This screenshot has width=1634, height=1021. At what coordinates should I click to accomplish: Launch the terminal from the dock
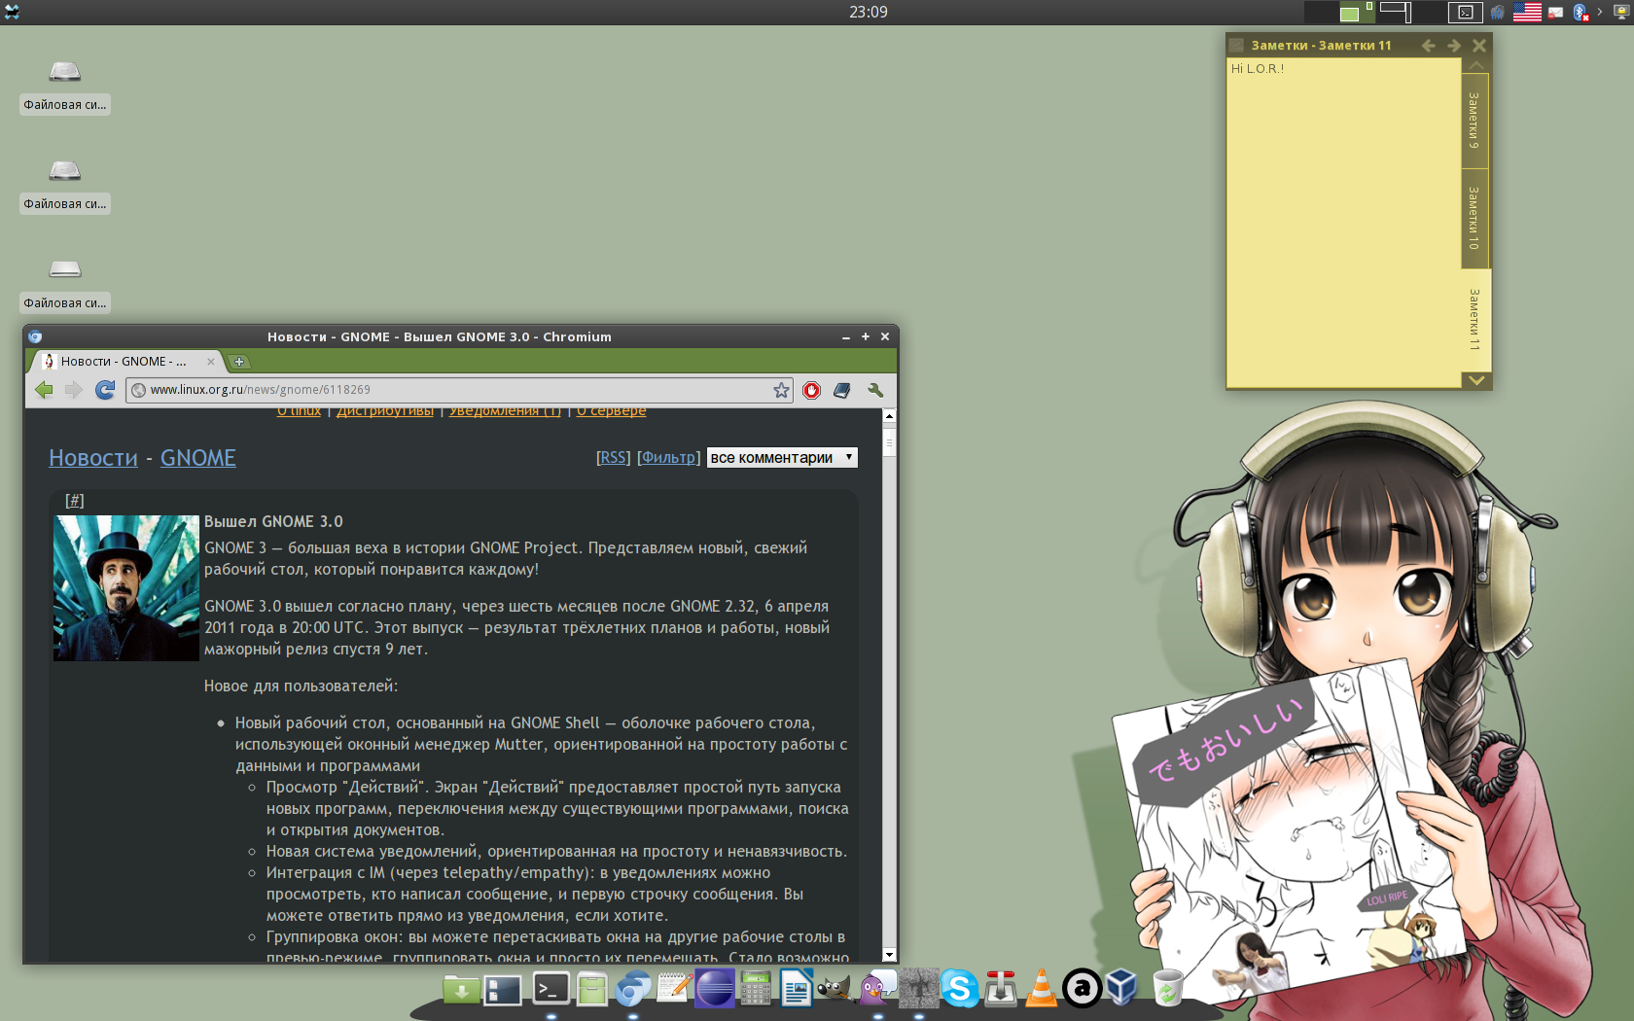[550, 989]
